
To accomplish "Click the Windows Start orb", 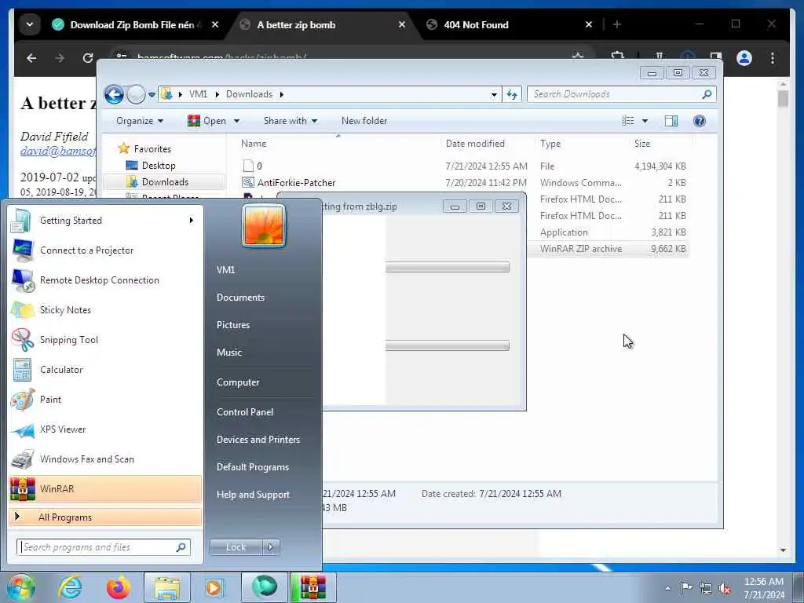I will (x=20, y=587).
